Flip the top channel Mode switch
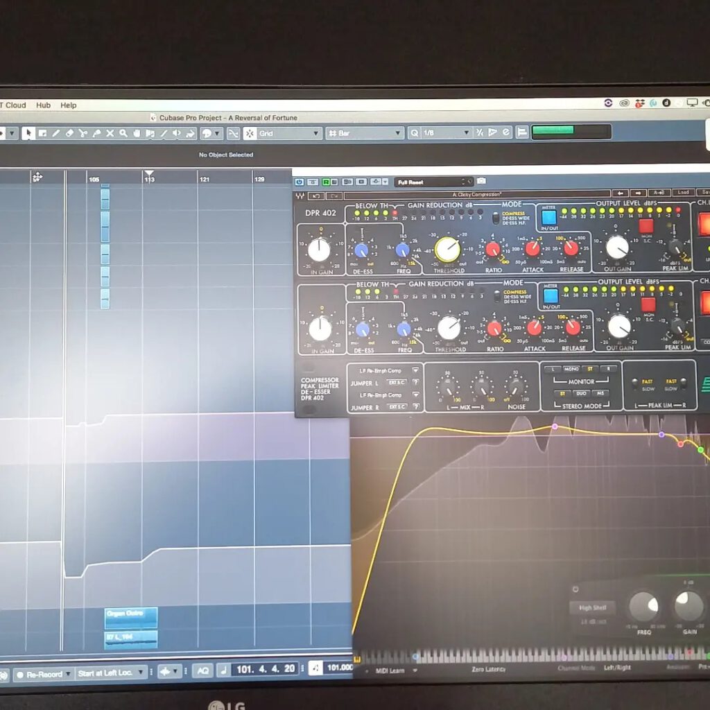Image resolution: width=710 pixels, height=710 pixels. (495, 218)
